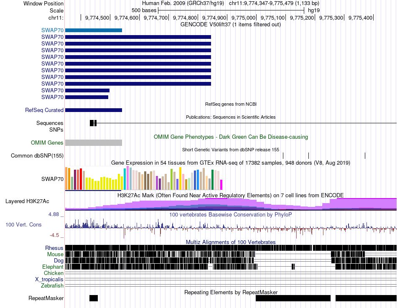Click the H3K27Ac Mark ENCODE track title

231,195
